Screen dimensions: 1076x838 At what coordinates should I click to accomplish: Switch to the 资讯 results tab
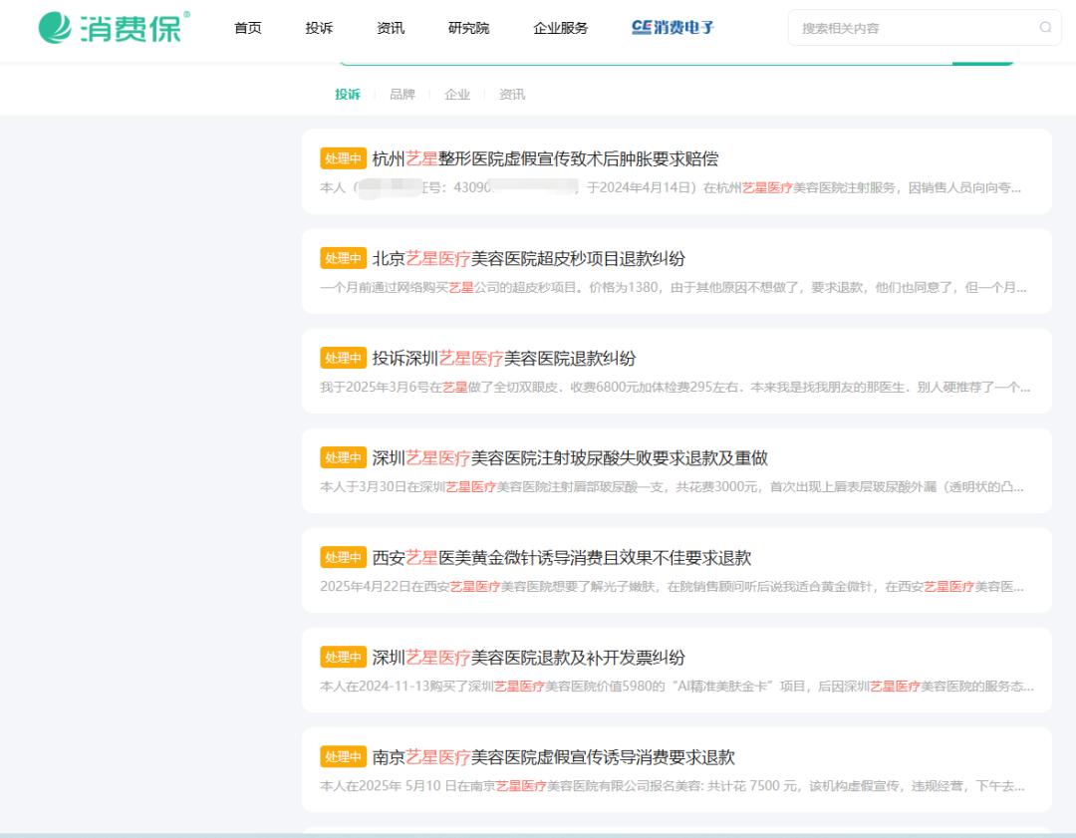pyautogui.click(x=512, y=94)
